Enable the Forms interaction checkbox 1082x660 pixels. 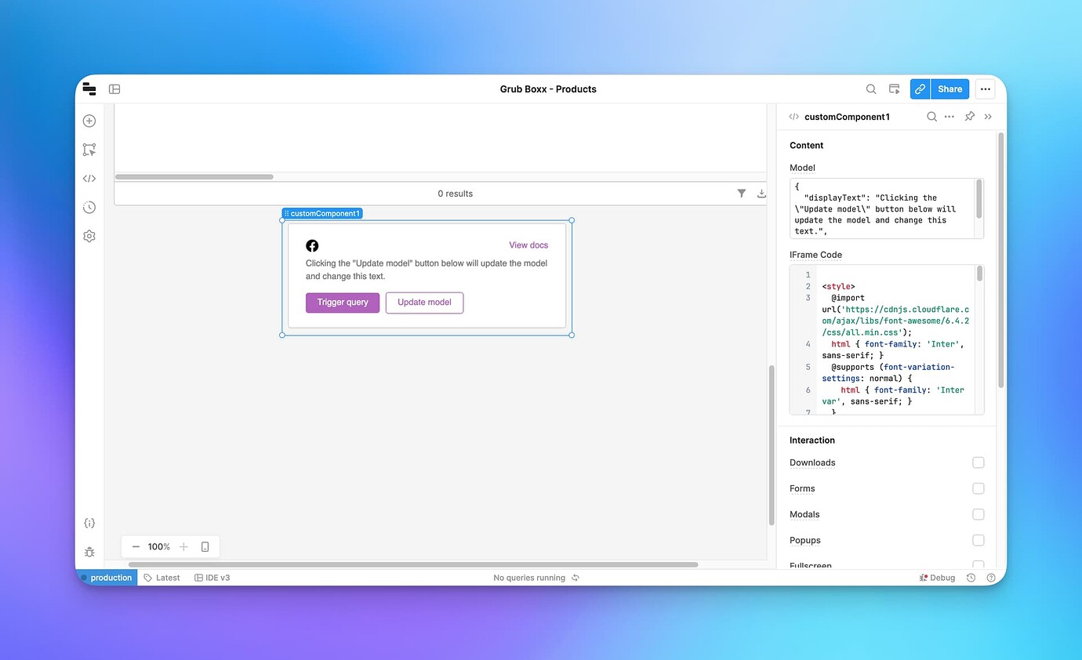coord(978,488)
